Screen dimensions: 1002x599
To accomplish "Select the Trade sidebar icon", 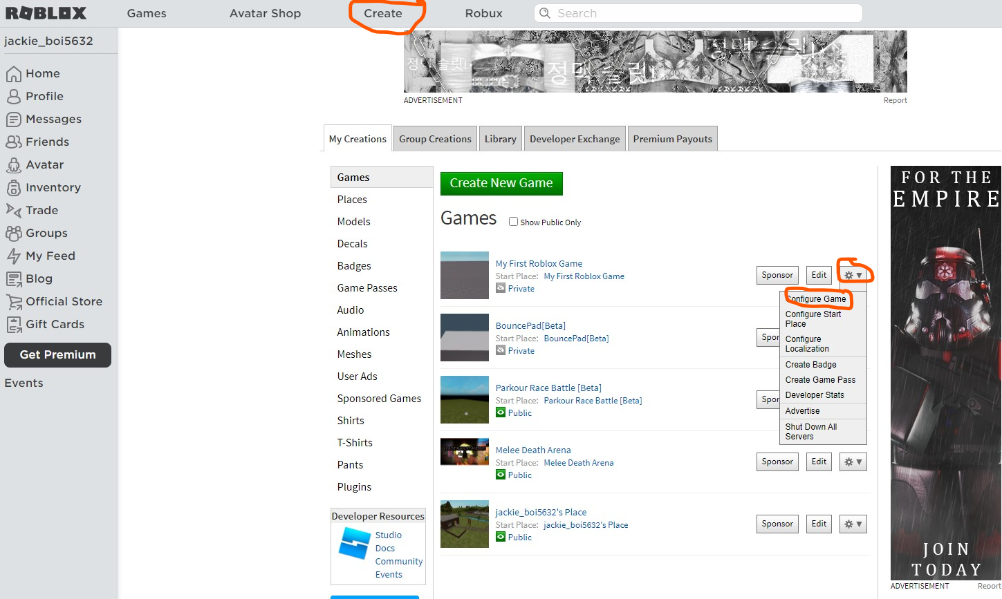I will tap(14, 210).
